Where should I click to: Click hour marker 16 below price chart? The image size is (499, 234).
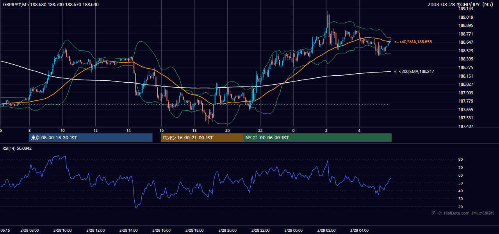[x=162, y=130]
